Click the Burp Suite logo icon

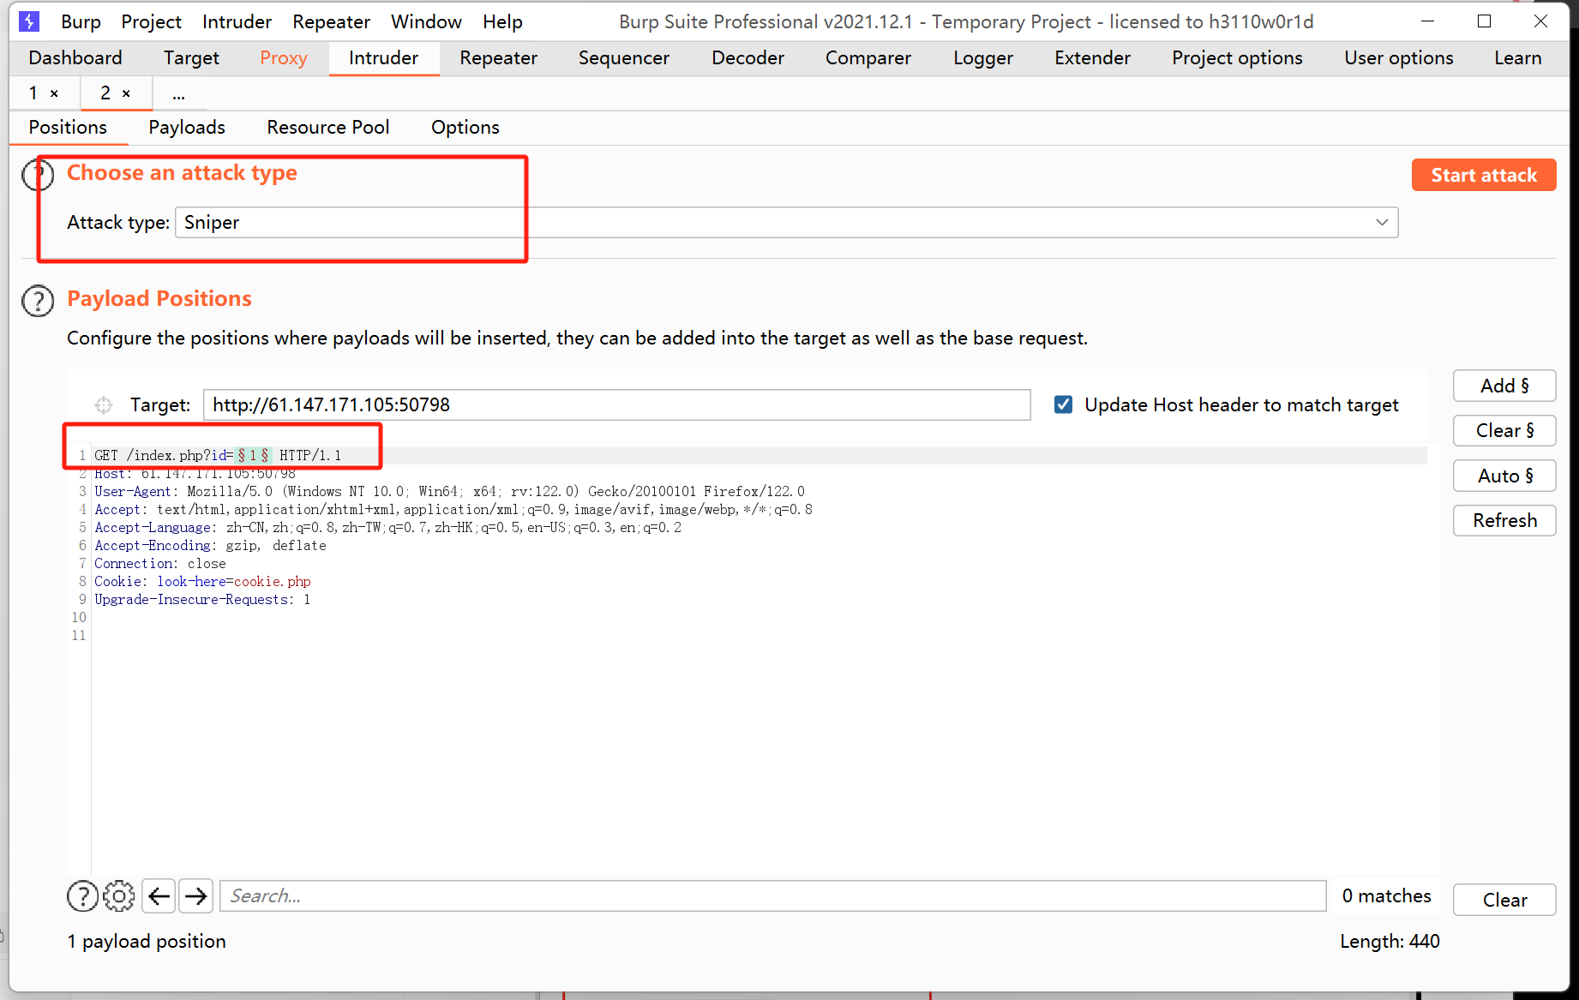pyautogui.click(x=29, y=21)
